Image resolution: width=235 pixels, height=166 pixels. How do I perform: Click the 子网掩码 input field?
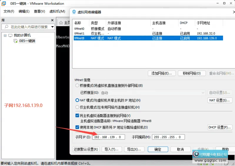[x=168, y=137]
